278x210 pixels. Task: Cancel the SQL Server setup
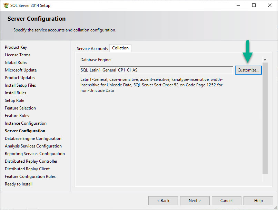226,201
